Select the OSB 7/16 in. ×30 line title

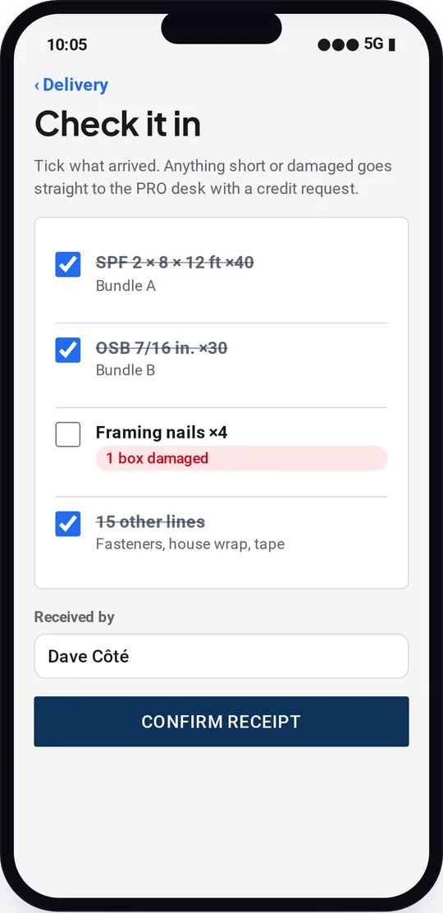click(162, 348)
